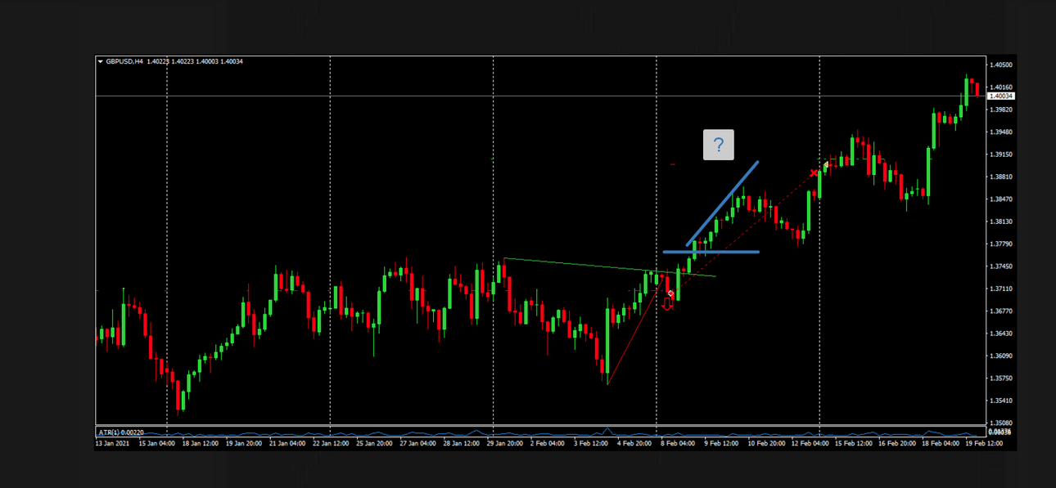Click price scale level 1.38810
Image resolution: width=1056 pixels, height=488 pixels.
[1001, 177]
